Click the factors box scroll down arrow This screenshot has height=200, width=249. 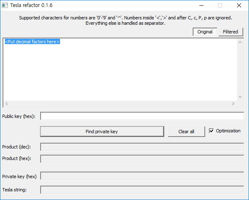(x=240, y=97)
